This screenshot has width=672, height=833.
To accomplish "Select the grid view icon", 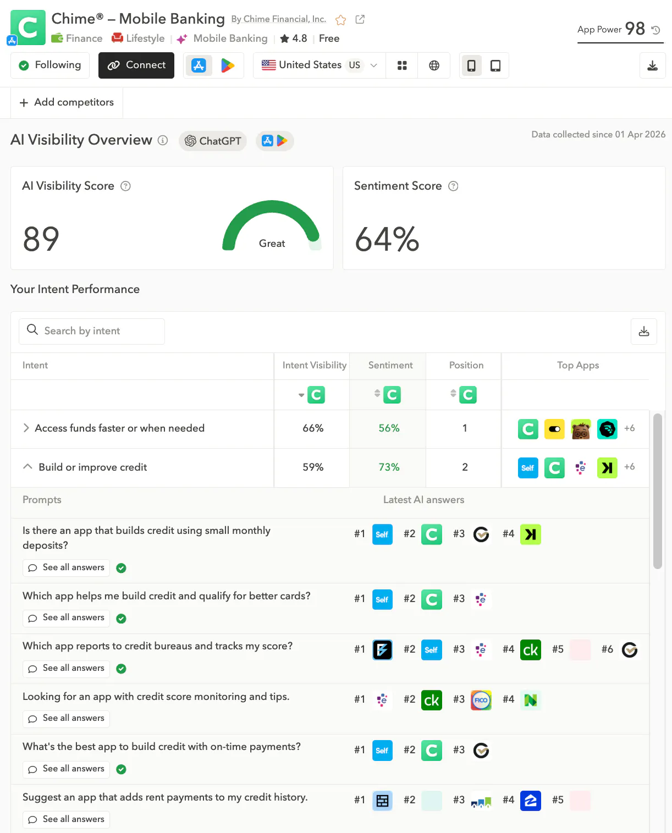I will (402, 65).
